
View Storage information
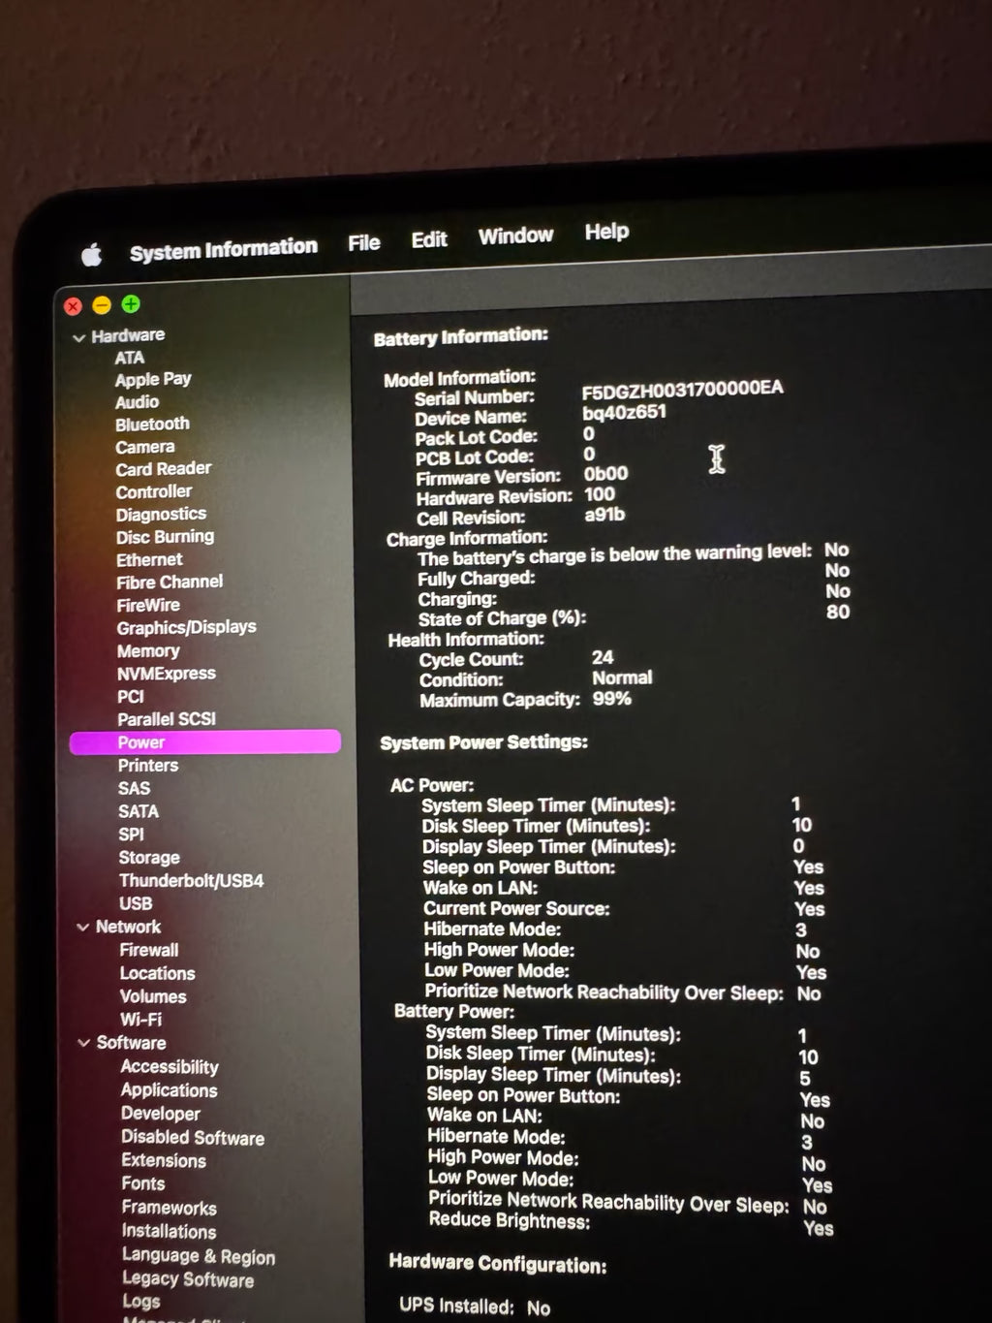point(148,857)
